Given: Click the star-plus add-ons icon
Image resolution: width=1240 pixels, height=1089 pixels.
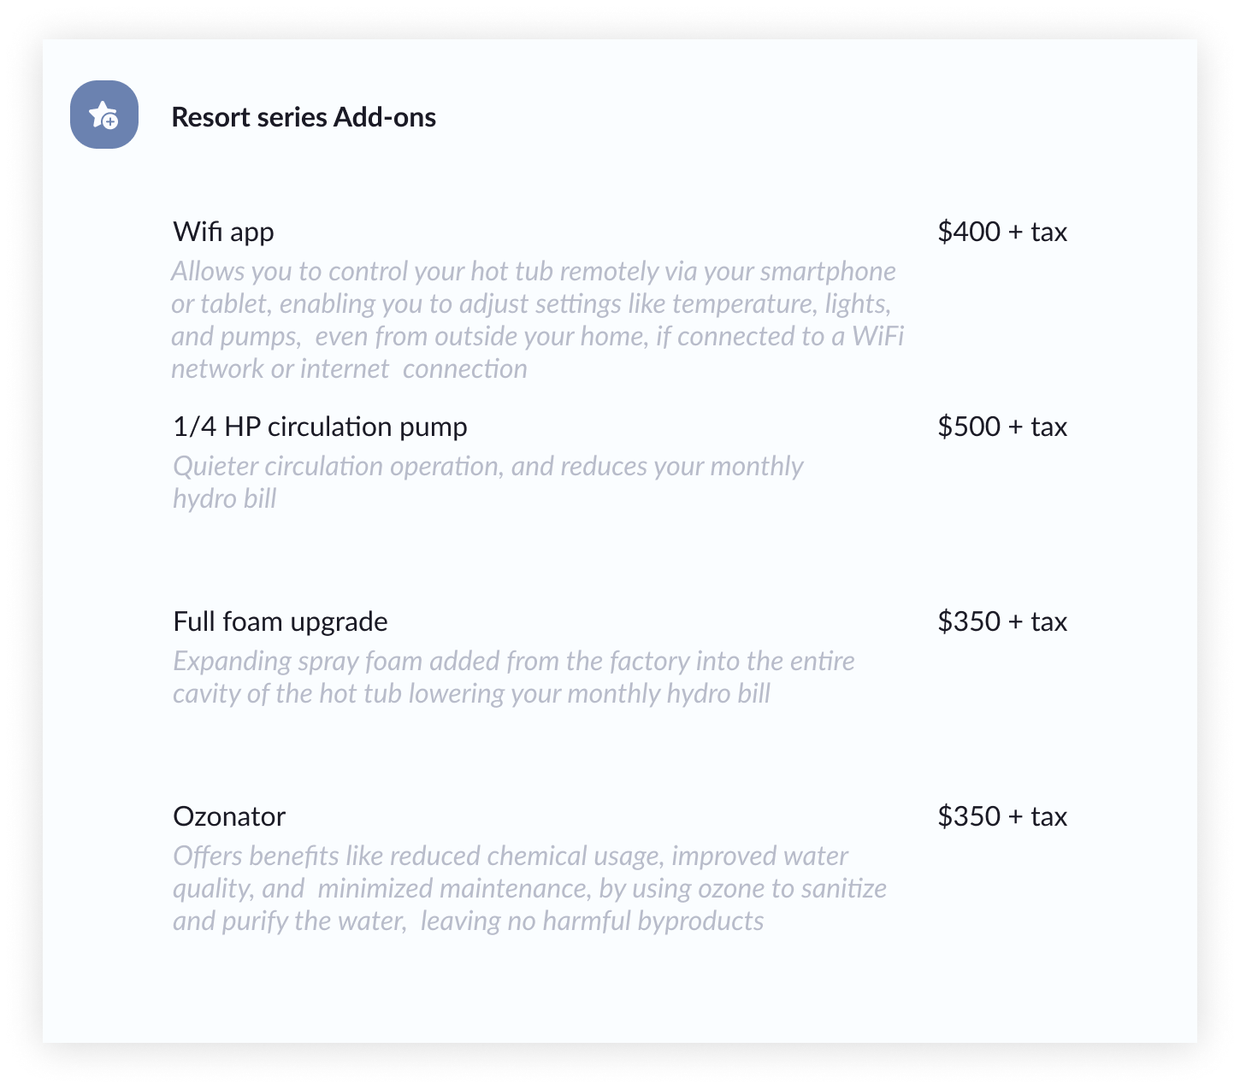Looking at the screenshot, I should pos(104,115).
